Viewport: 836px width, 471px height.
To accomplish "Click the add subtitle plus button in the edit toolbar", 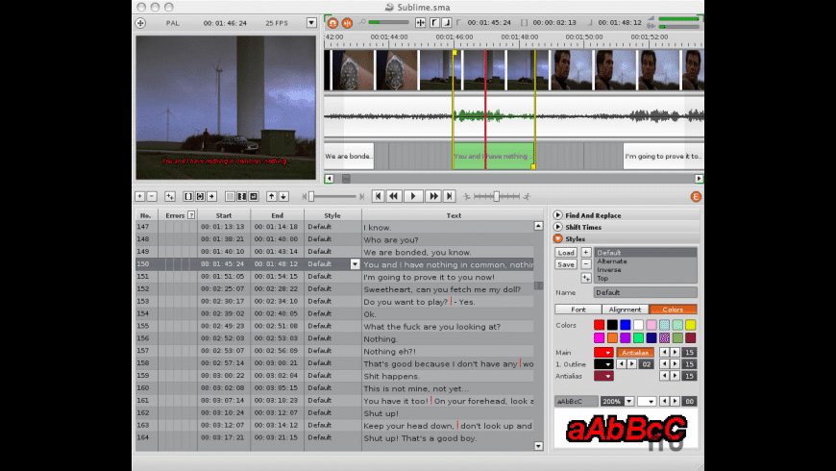I will (x=139, y=196).
